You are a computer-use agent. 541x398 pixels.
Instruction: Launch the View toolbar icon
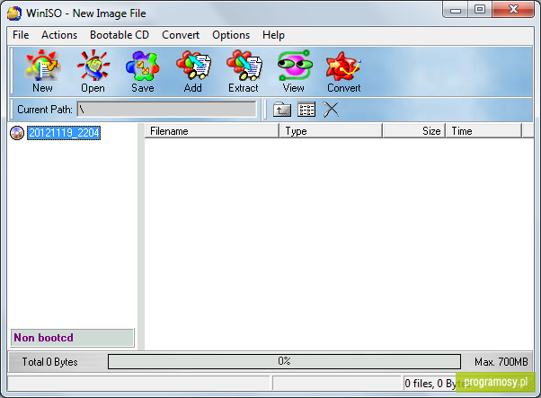[x=294, y=71]
